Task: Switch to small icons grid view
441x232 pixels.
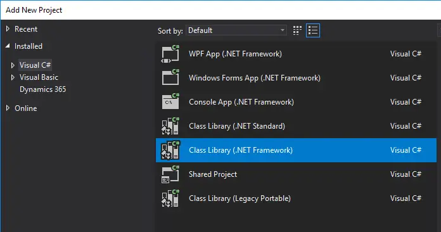Action: (x=297, y=30)
